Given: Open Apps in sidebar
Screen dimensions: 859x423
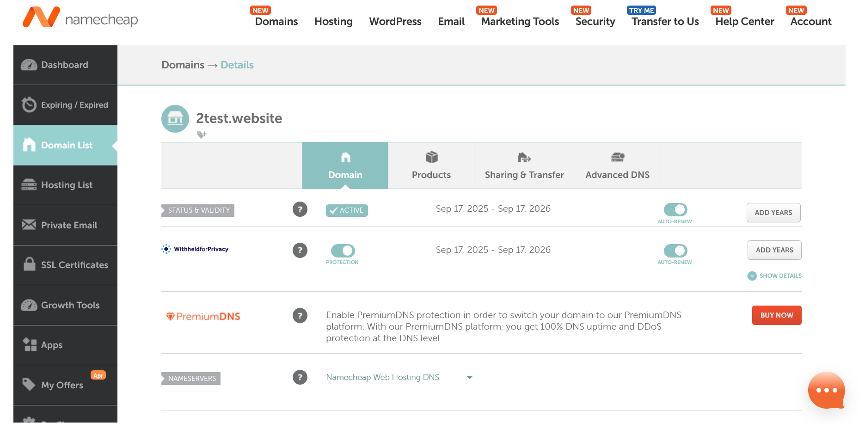Looking at the screenshot, I should click(65, 345).
